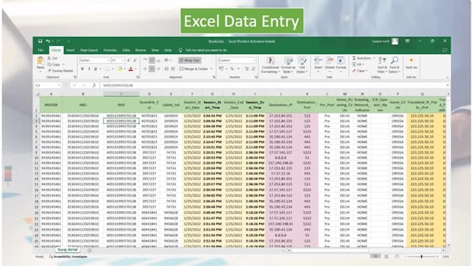Select column A header
The height and width of the screenshot is (266, 472).
coord(51,94)
